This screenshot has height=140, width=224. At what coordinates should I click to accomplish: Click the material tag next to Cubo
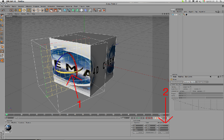click(x=186, y=14)
